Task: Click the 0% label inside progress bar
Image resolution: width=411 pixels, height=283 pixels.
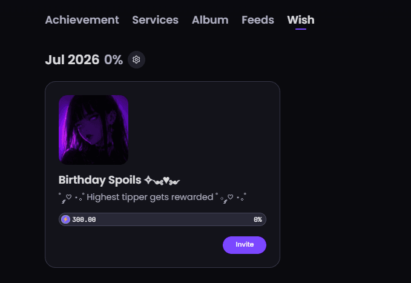Action: pyautogui.click(x=258, y=219)
